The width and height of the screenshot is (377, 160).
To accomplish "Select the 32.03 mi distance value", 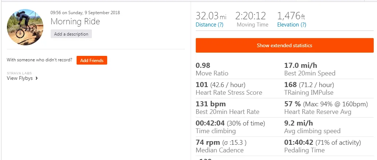I will tap(211, 16).
